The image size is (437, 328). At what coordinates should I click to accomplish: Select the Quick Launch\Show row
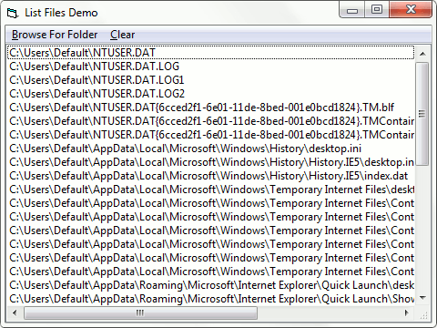211,299
